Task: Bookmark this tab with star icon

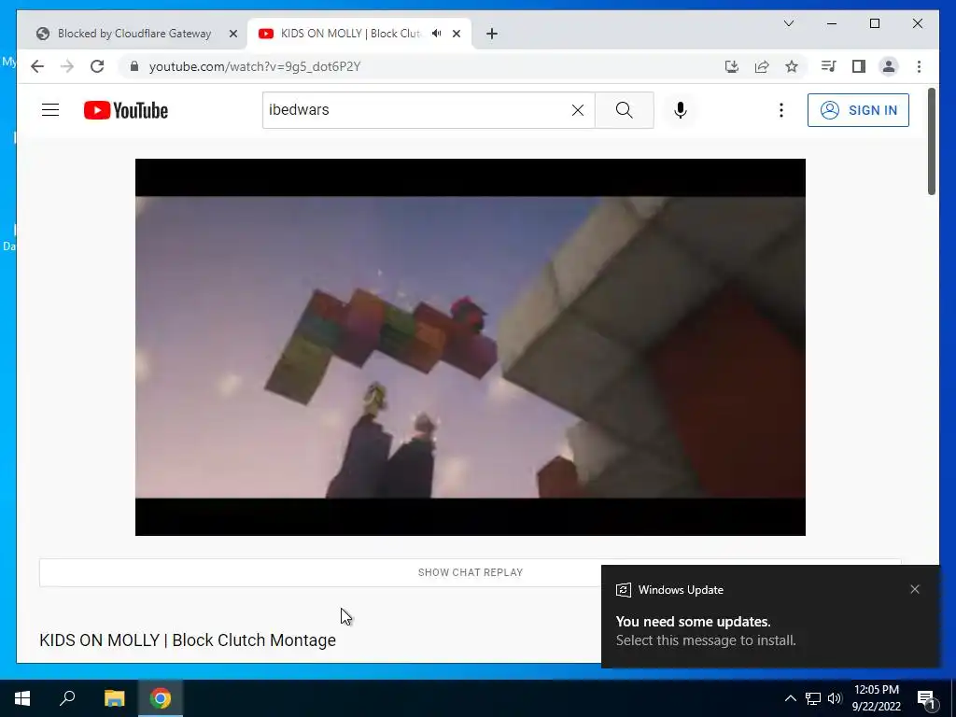Action: coord(792,66)
